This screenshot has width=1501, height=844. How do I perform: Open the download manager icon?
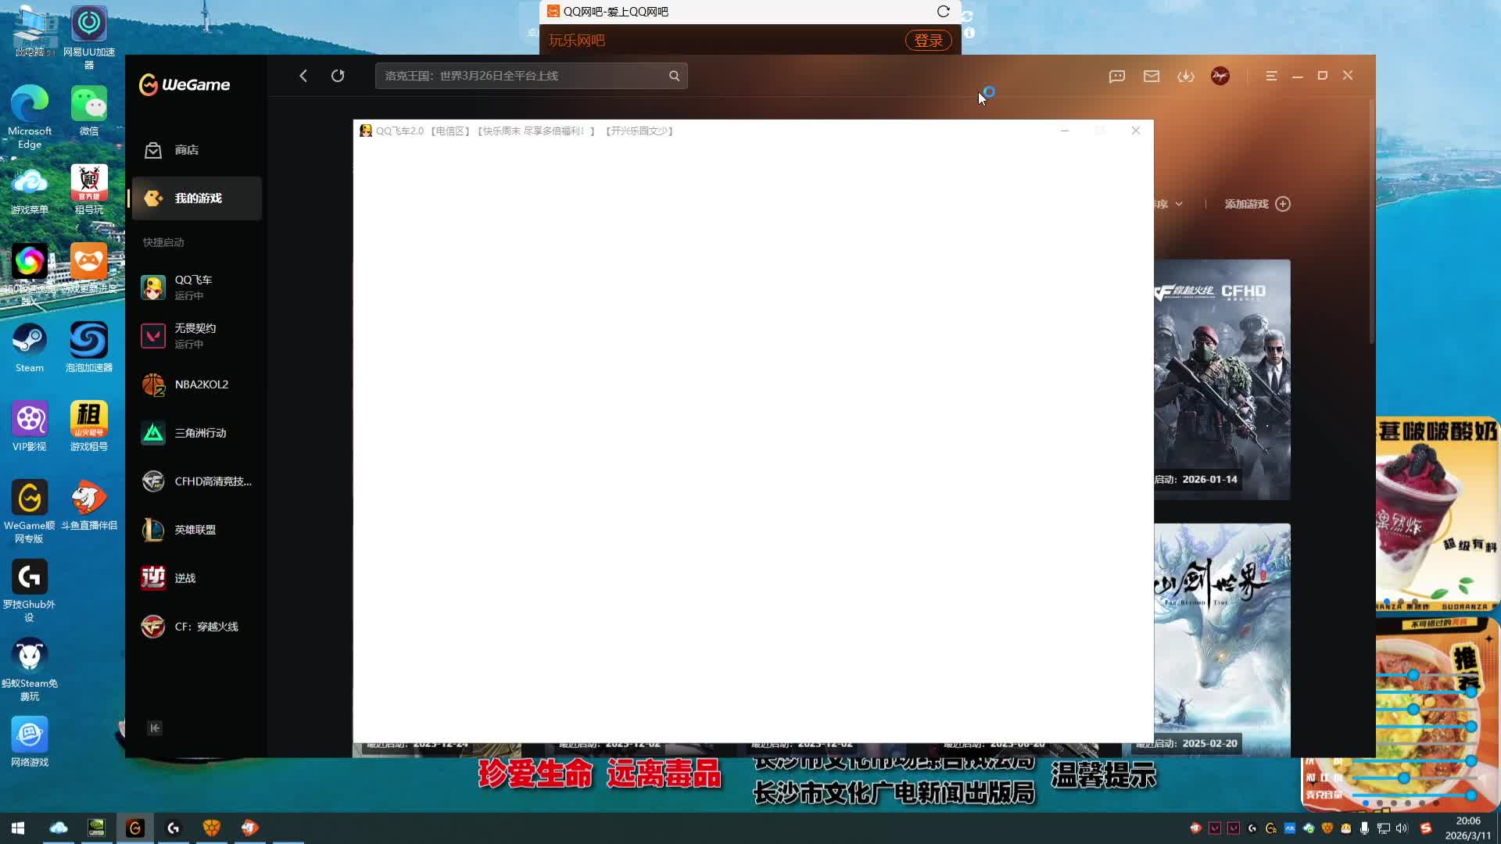1186,76
